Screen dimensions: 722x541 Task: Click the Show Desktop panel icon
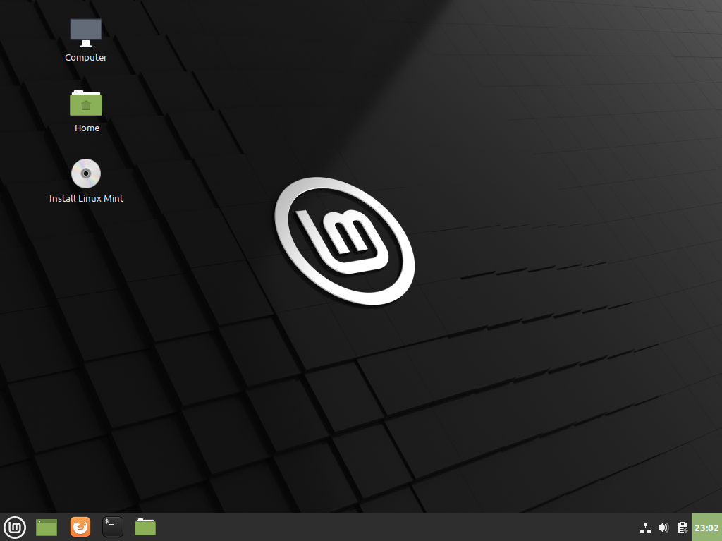coord(47,527)
